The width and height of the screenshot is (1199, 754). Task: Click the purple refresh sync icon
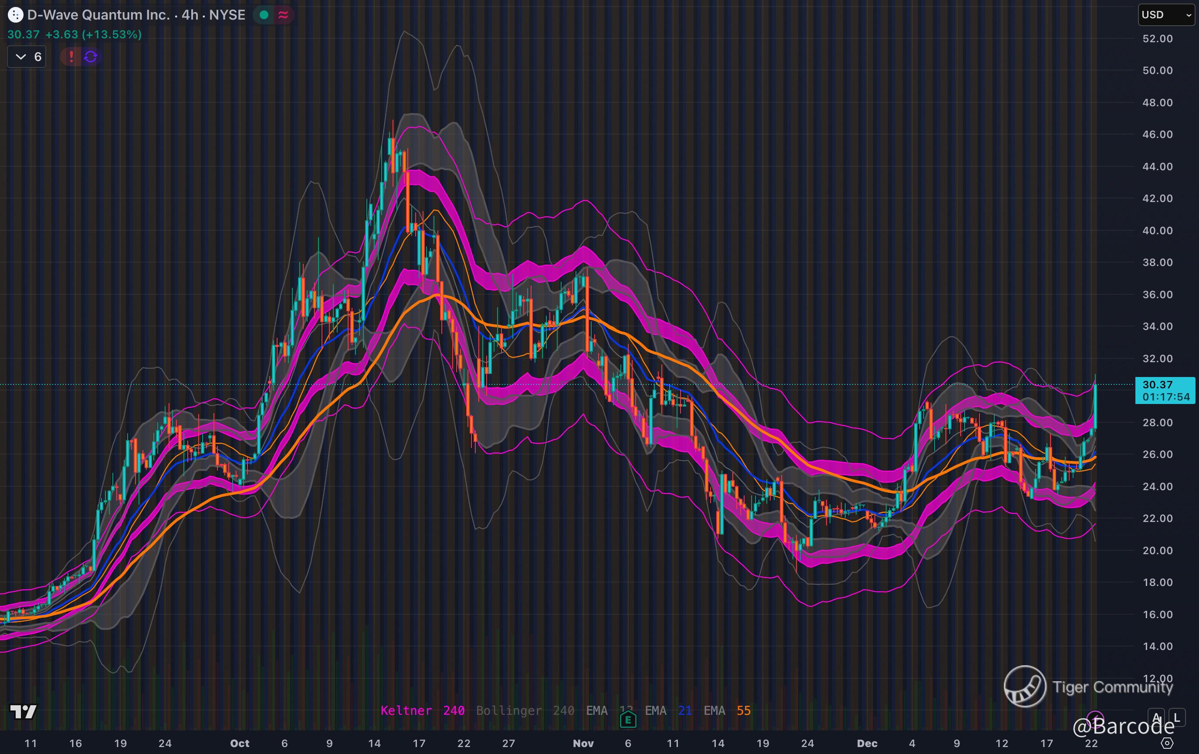[x=91, y=57]
